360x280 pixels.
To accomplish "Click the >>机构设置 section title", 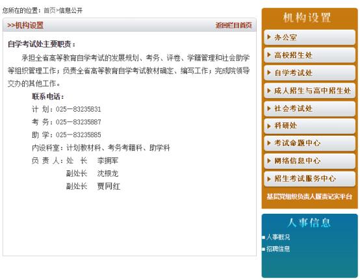I will pyautogui.click(x=25, y=25).
